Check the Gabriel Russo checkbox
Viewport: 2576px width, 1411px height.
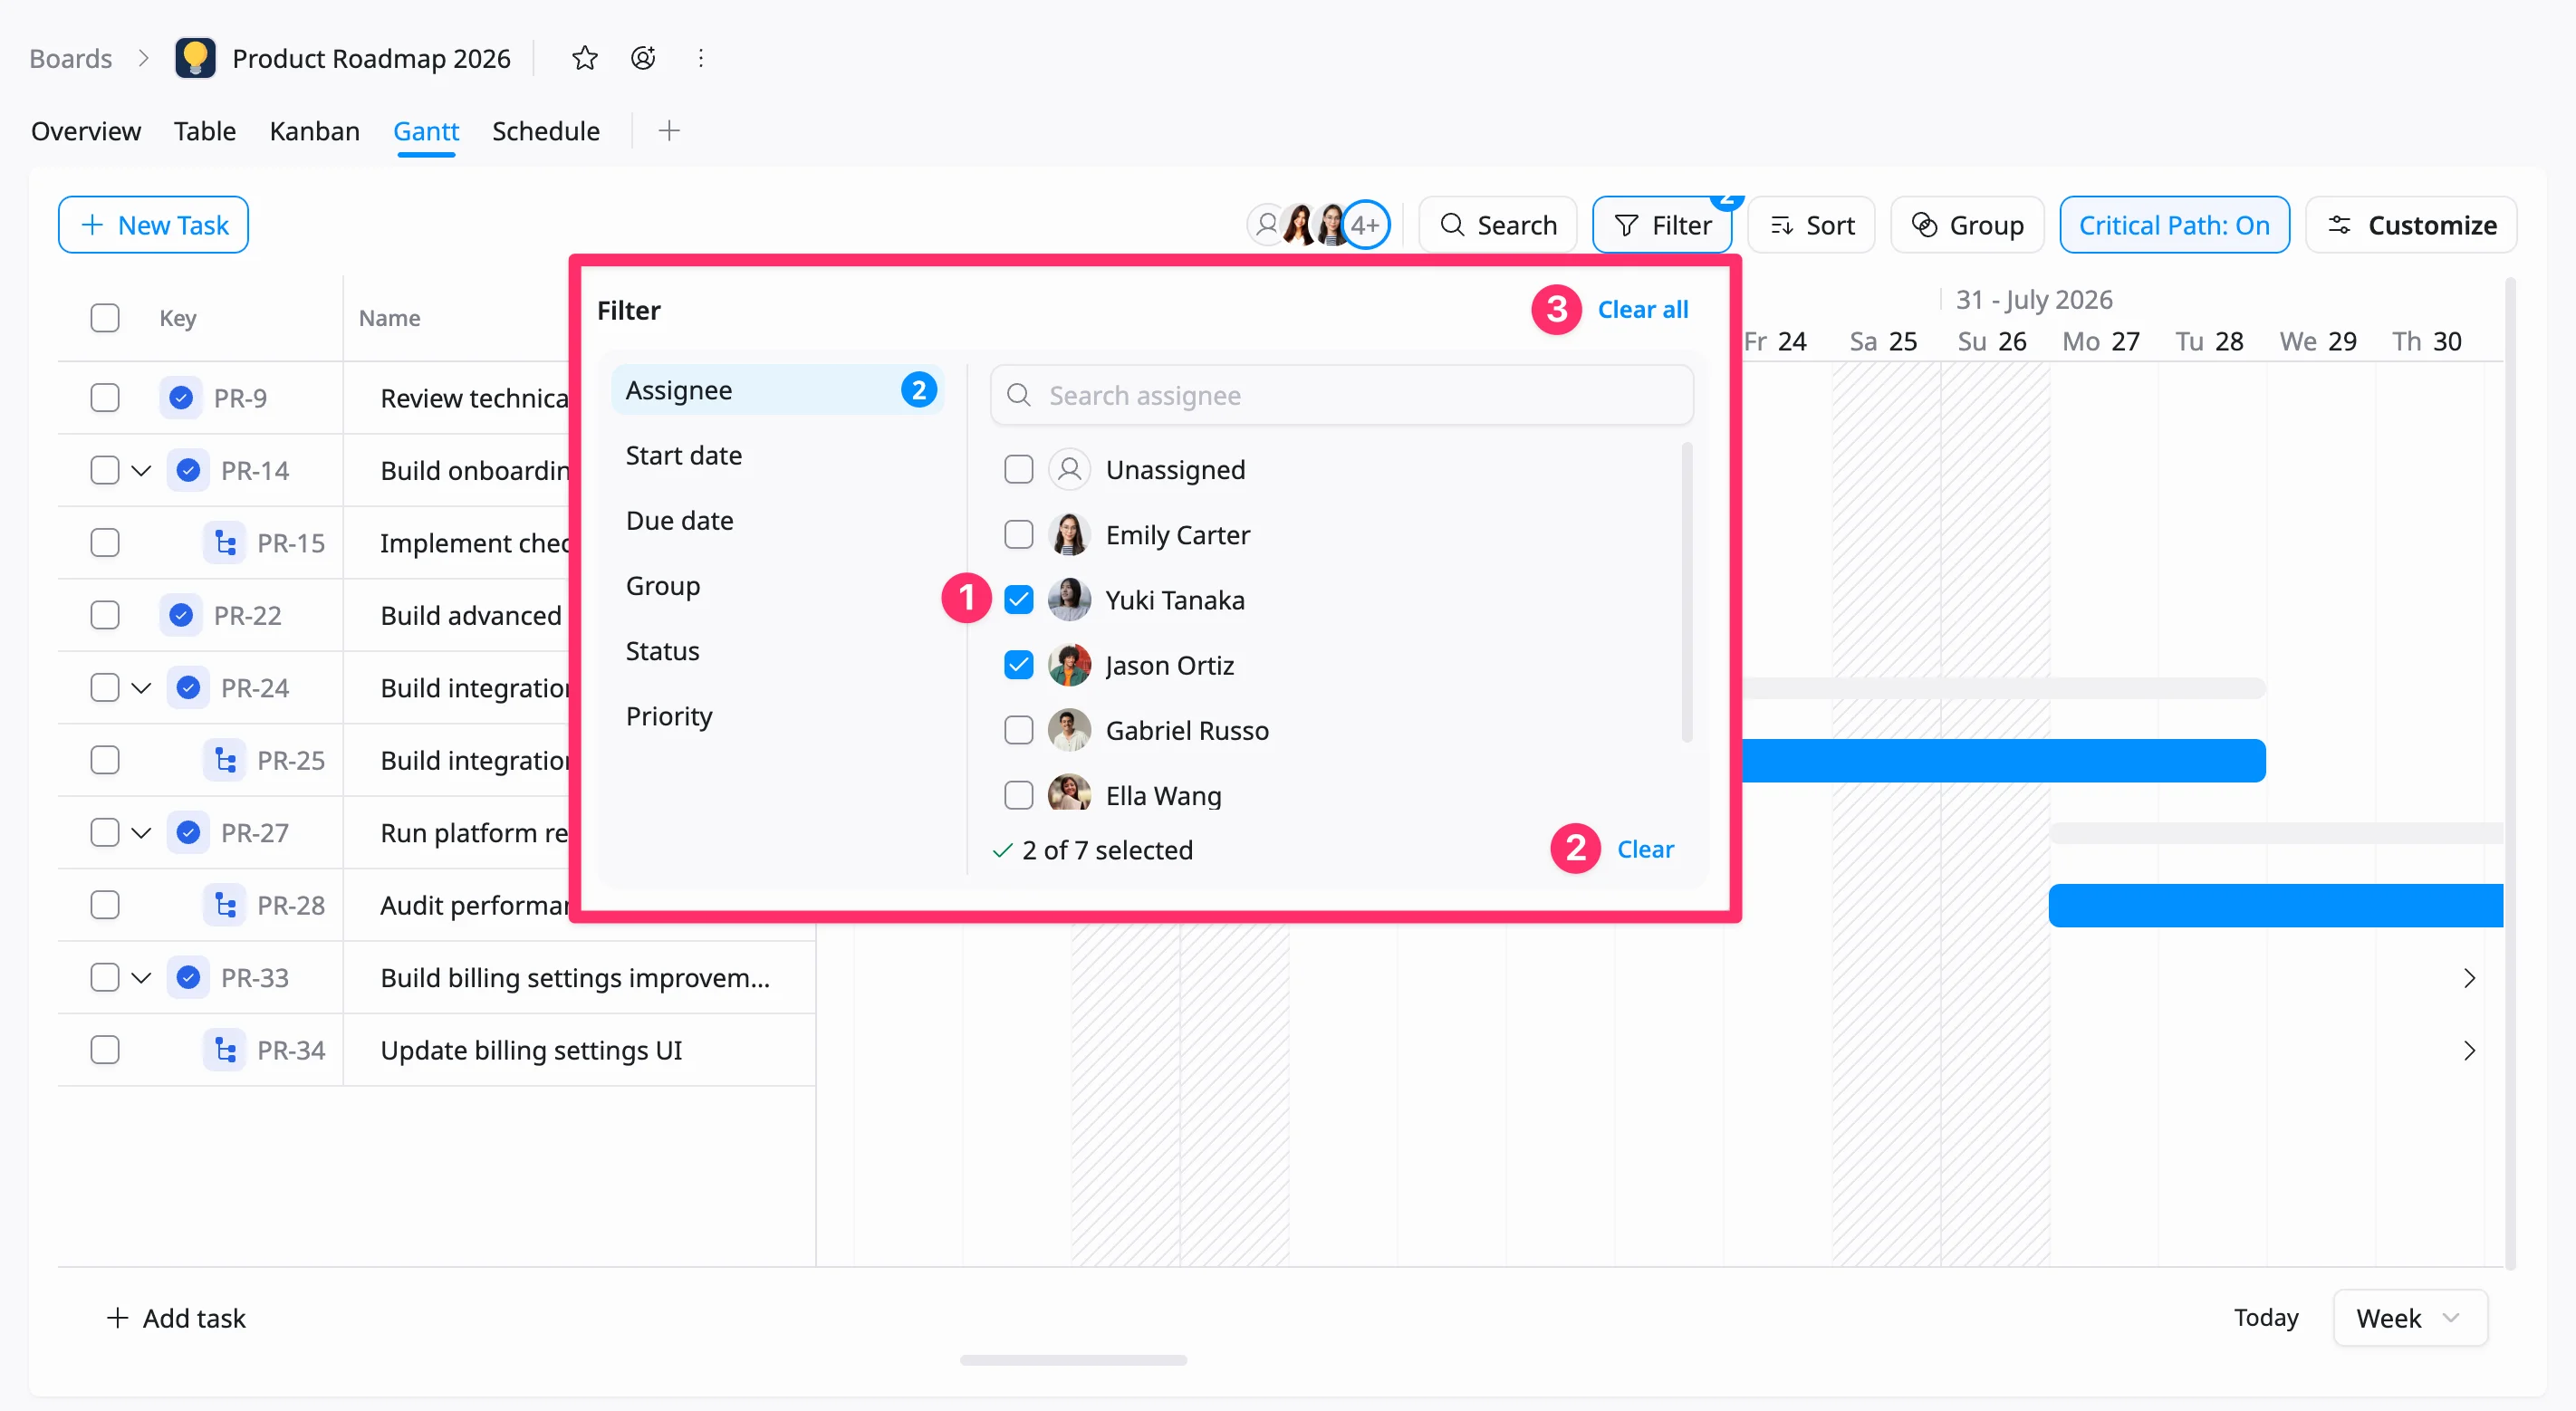click(x=1018, y=731)
